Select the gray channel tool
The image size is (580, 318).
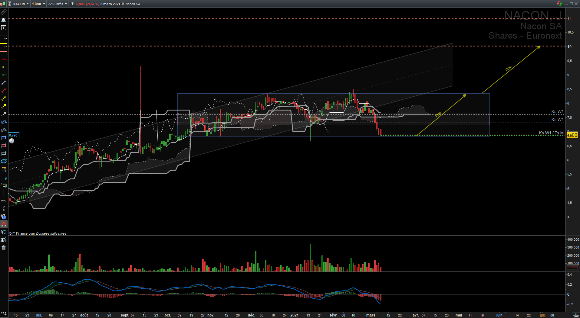pyautogui.click(x=4, y=130)
